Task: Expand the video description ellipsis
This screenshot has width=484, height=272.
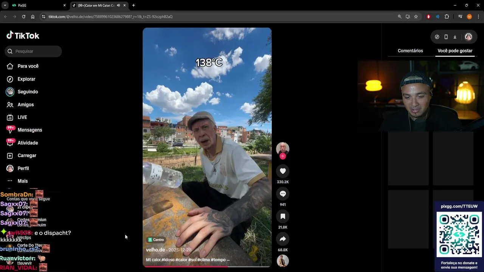Action: (x=228, y=260)
